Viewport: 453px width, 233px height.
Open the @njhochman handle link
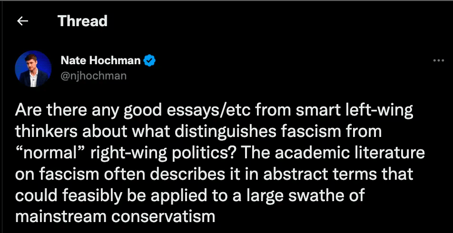[x=94, y=76]
